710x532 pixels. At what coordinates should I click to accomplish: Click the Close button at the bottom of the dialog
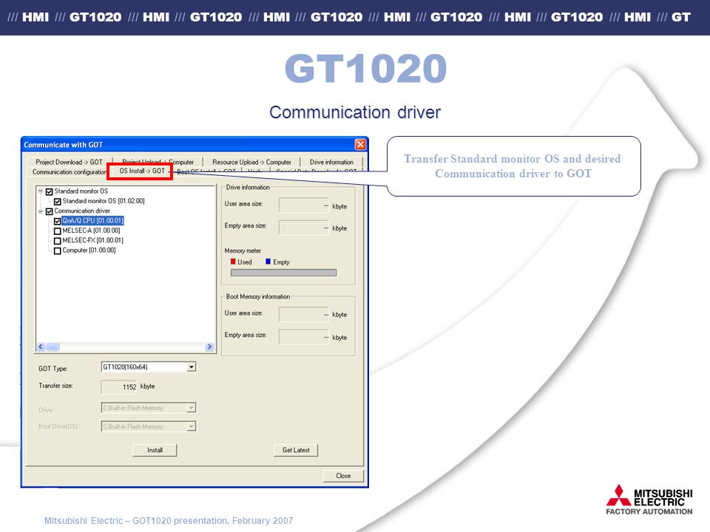[x=343, y=476]
